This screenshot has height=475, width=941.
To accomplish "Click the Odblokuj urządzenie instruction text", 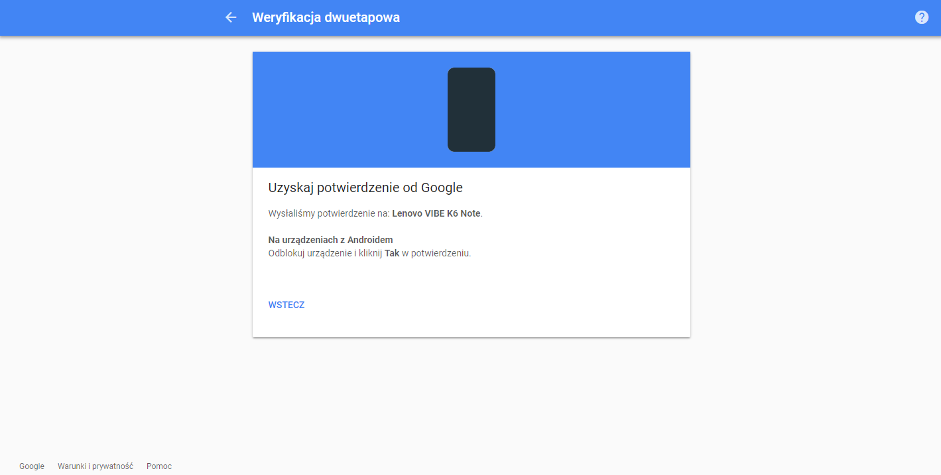I will coord(310,253).
